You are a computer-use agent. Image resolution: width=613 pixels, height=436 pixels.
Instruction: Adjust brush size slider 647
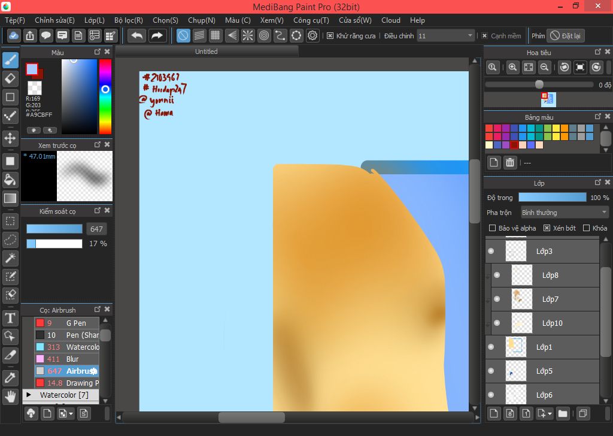pos(54,229)
